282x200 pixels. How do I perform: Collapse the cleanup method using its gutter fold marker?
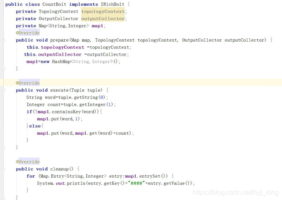pyautogui.click(x=3, y=169)
